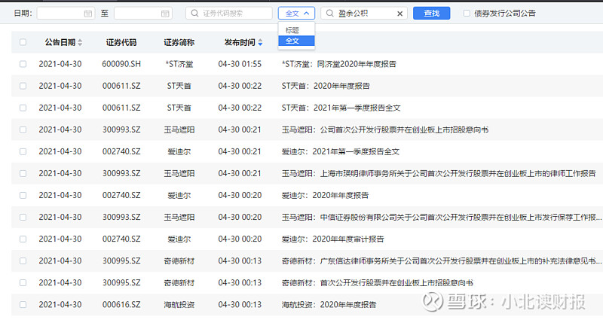Tick the select-all checkbox in table header
Image resolution: width=603 pixels, height=320 pixels.
tap(23, 43)
